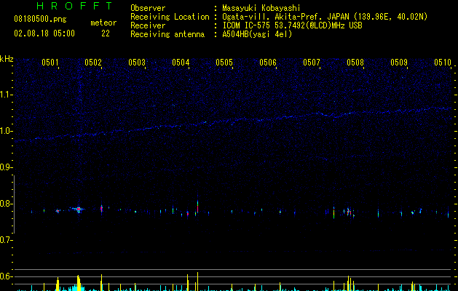
Task: Click the 0502 time marker
Action: [93, 62]
